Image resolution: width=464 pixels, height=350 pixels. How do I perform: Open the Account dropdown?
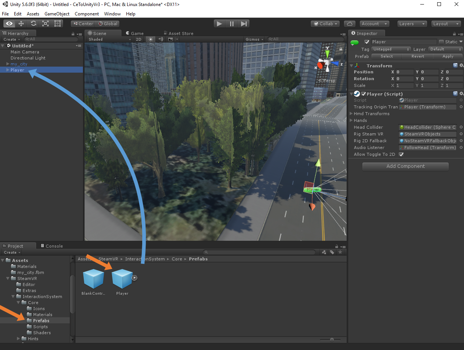point(375,24)
